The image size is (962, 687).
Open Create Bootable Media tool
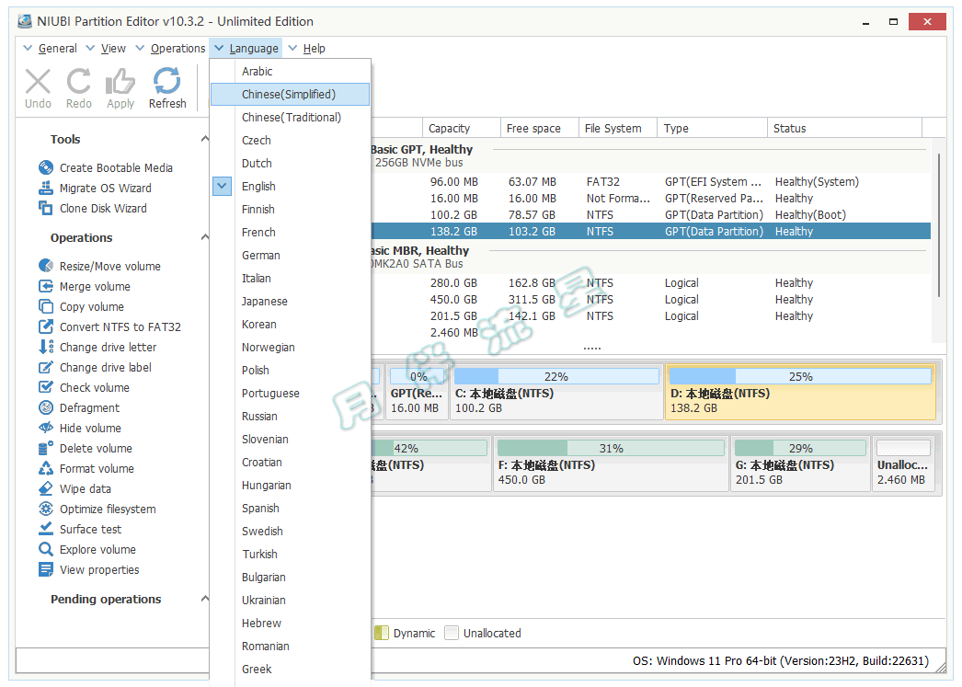tap(106, 167)
